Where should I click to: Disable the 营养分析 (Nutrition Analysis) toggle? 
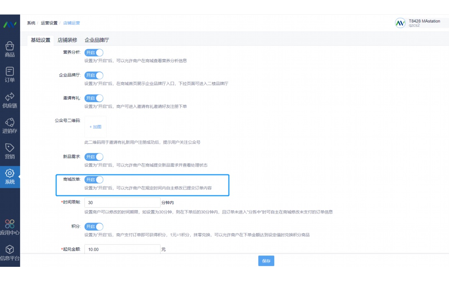[x=94, y=53]
